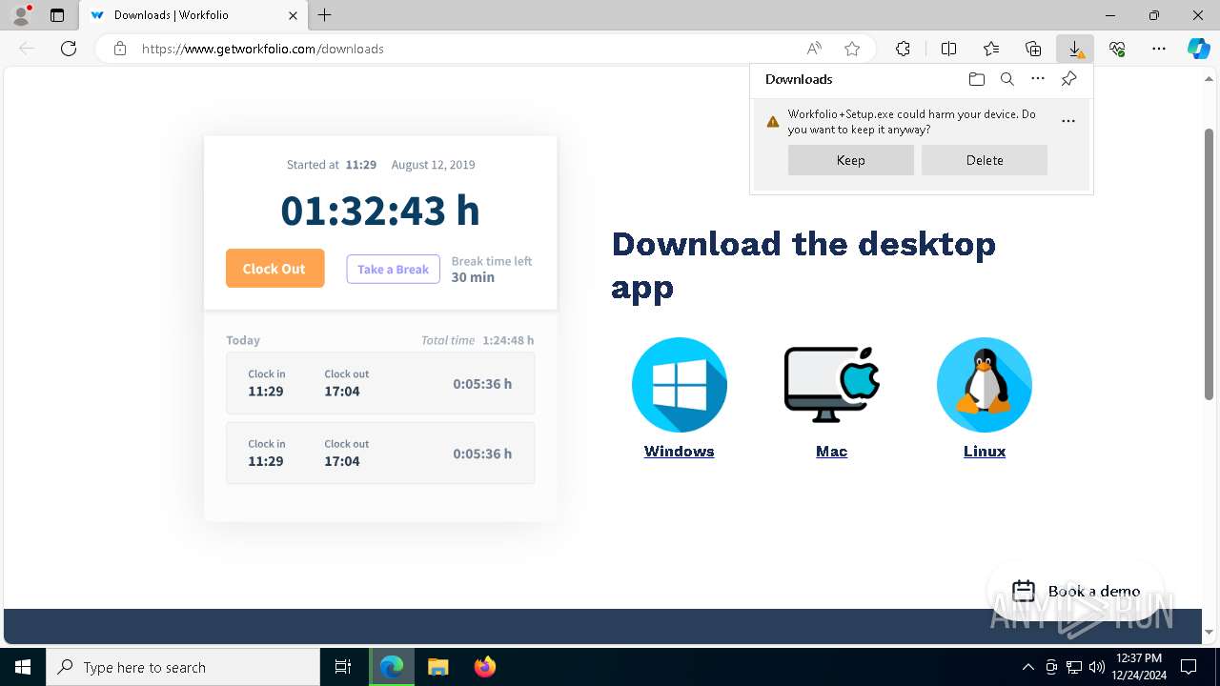
Task: Refresh the page
Action: [69, 49]
